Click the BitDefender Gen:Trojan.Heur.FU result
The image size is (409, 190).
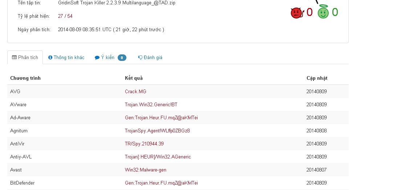(x=162, y=183)
